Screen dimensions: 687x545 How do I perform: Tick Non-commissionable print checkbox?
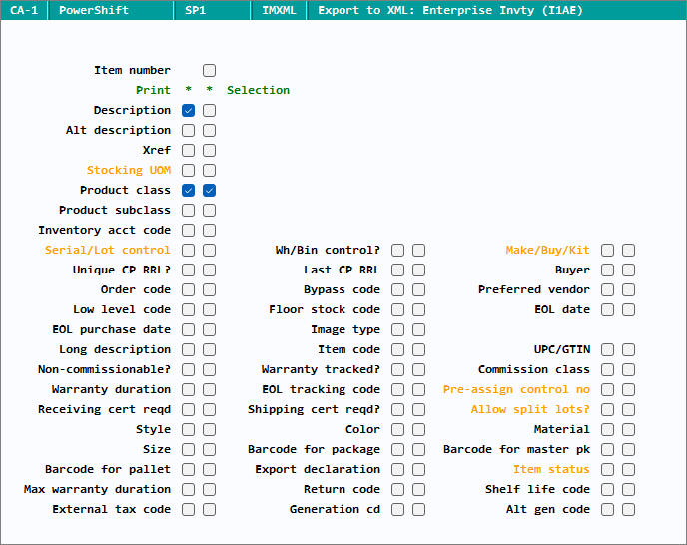188,369
